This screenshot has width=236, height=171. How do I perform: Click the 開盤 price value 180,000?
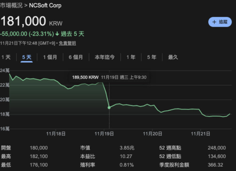[39, 148]
